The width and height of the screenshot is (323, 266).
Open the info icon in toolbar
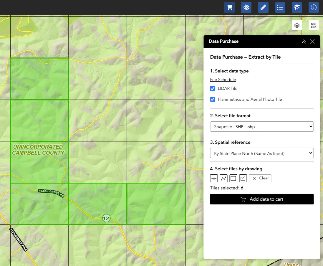click(314, 8)
